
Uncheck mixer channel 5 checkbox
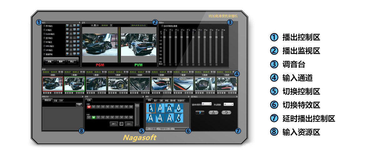187,30
